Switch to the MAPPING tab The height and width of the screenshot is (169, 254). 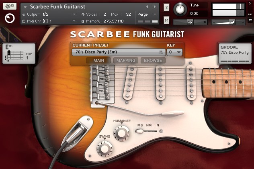coord(126,61)
